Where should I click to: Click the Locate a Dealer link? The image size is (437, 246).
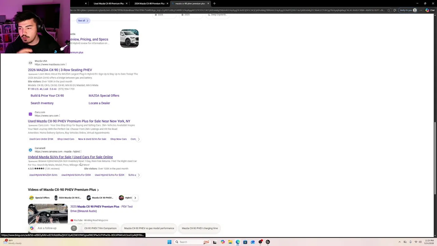tap(99, 103)
